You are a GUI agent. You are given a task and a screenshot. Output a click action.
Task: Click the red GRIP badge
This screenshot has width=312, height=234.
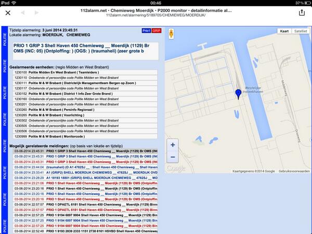[157, 31]
